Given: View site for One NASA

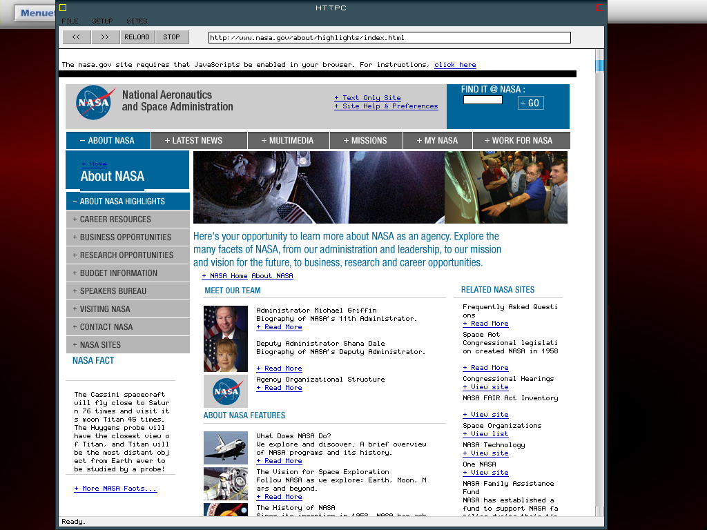Looking at the screenshot, I should pos(485,473).
